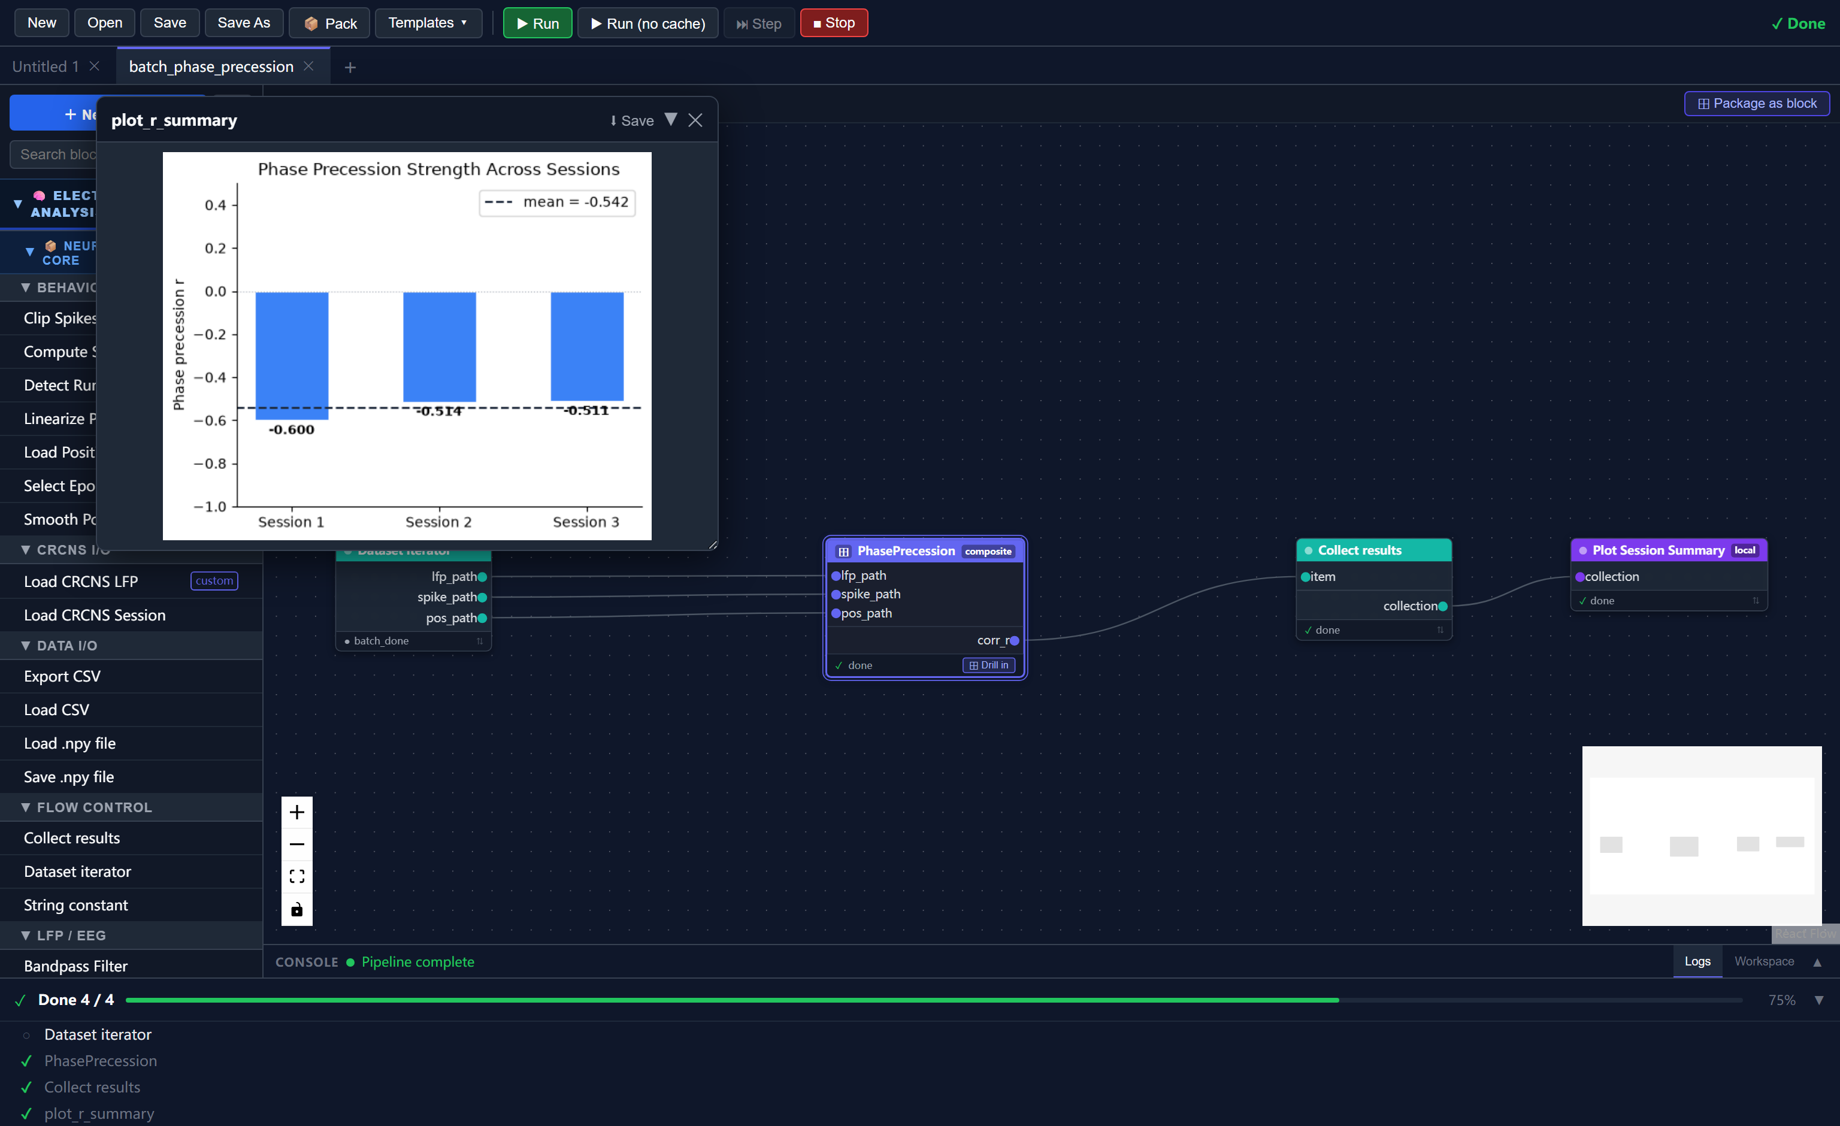Switch to the Workspace tab in console
The width and height of the screenshot is (1840, 1126).
point(1764,961)
